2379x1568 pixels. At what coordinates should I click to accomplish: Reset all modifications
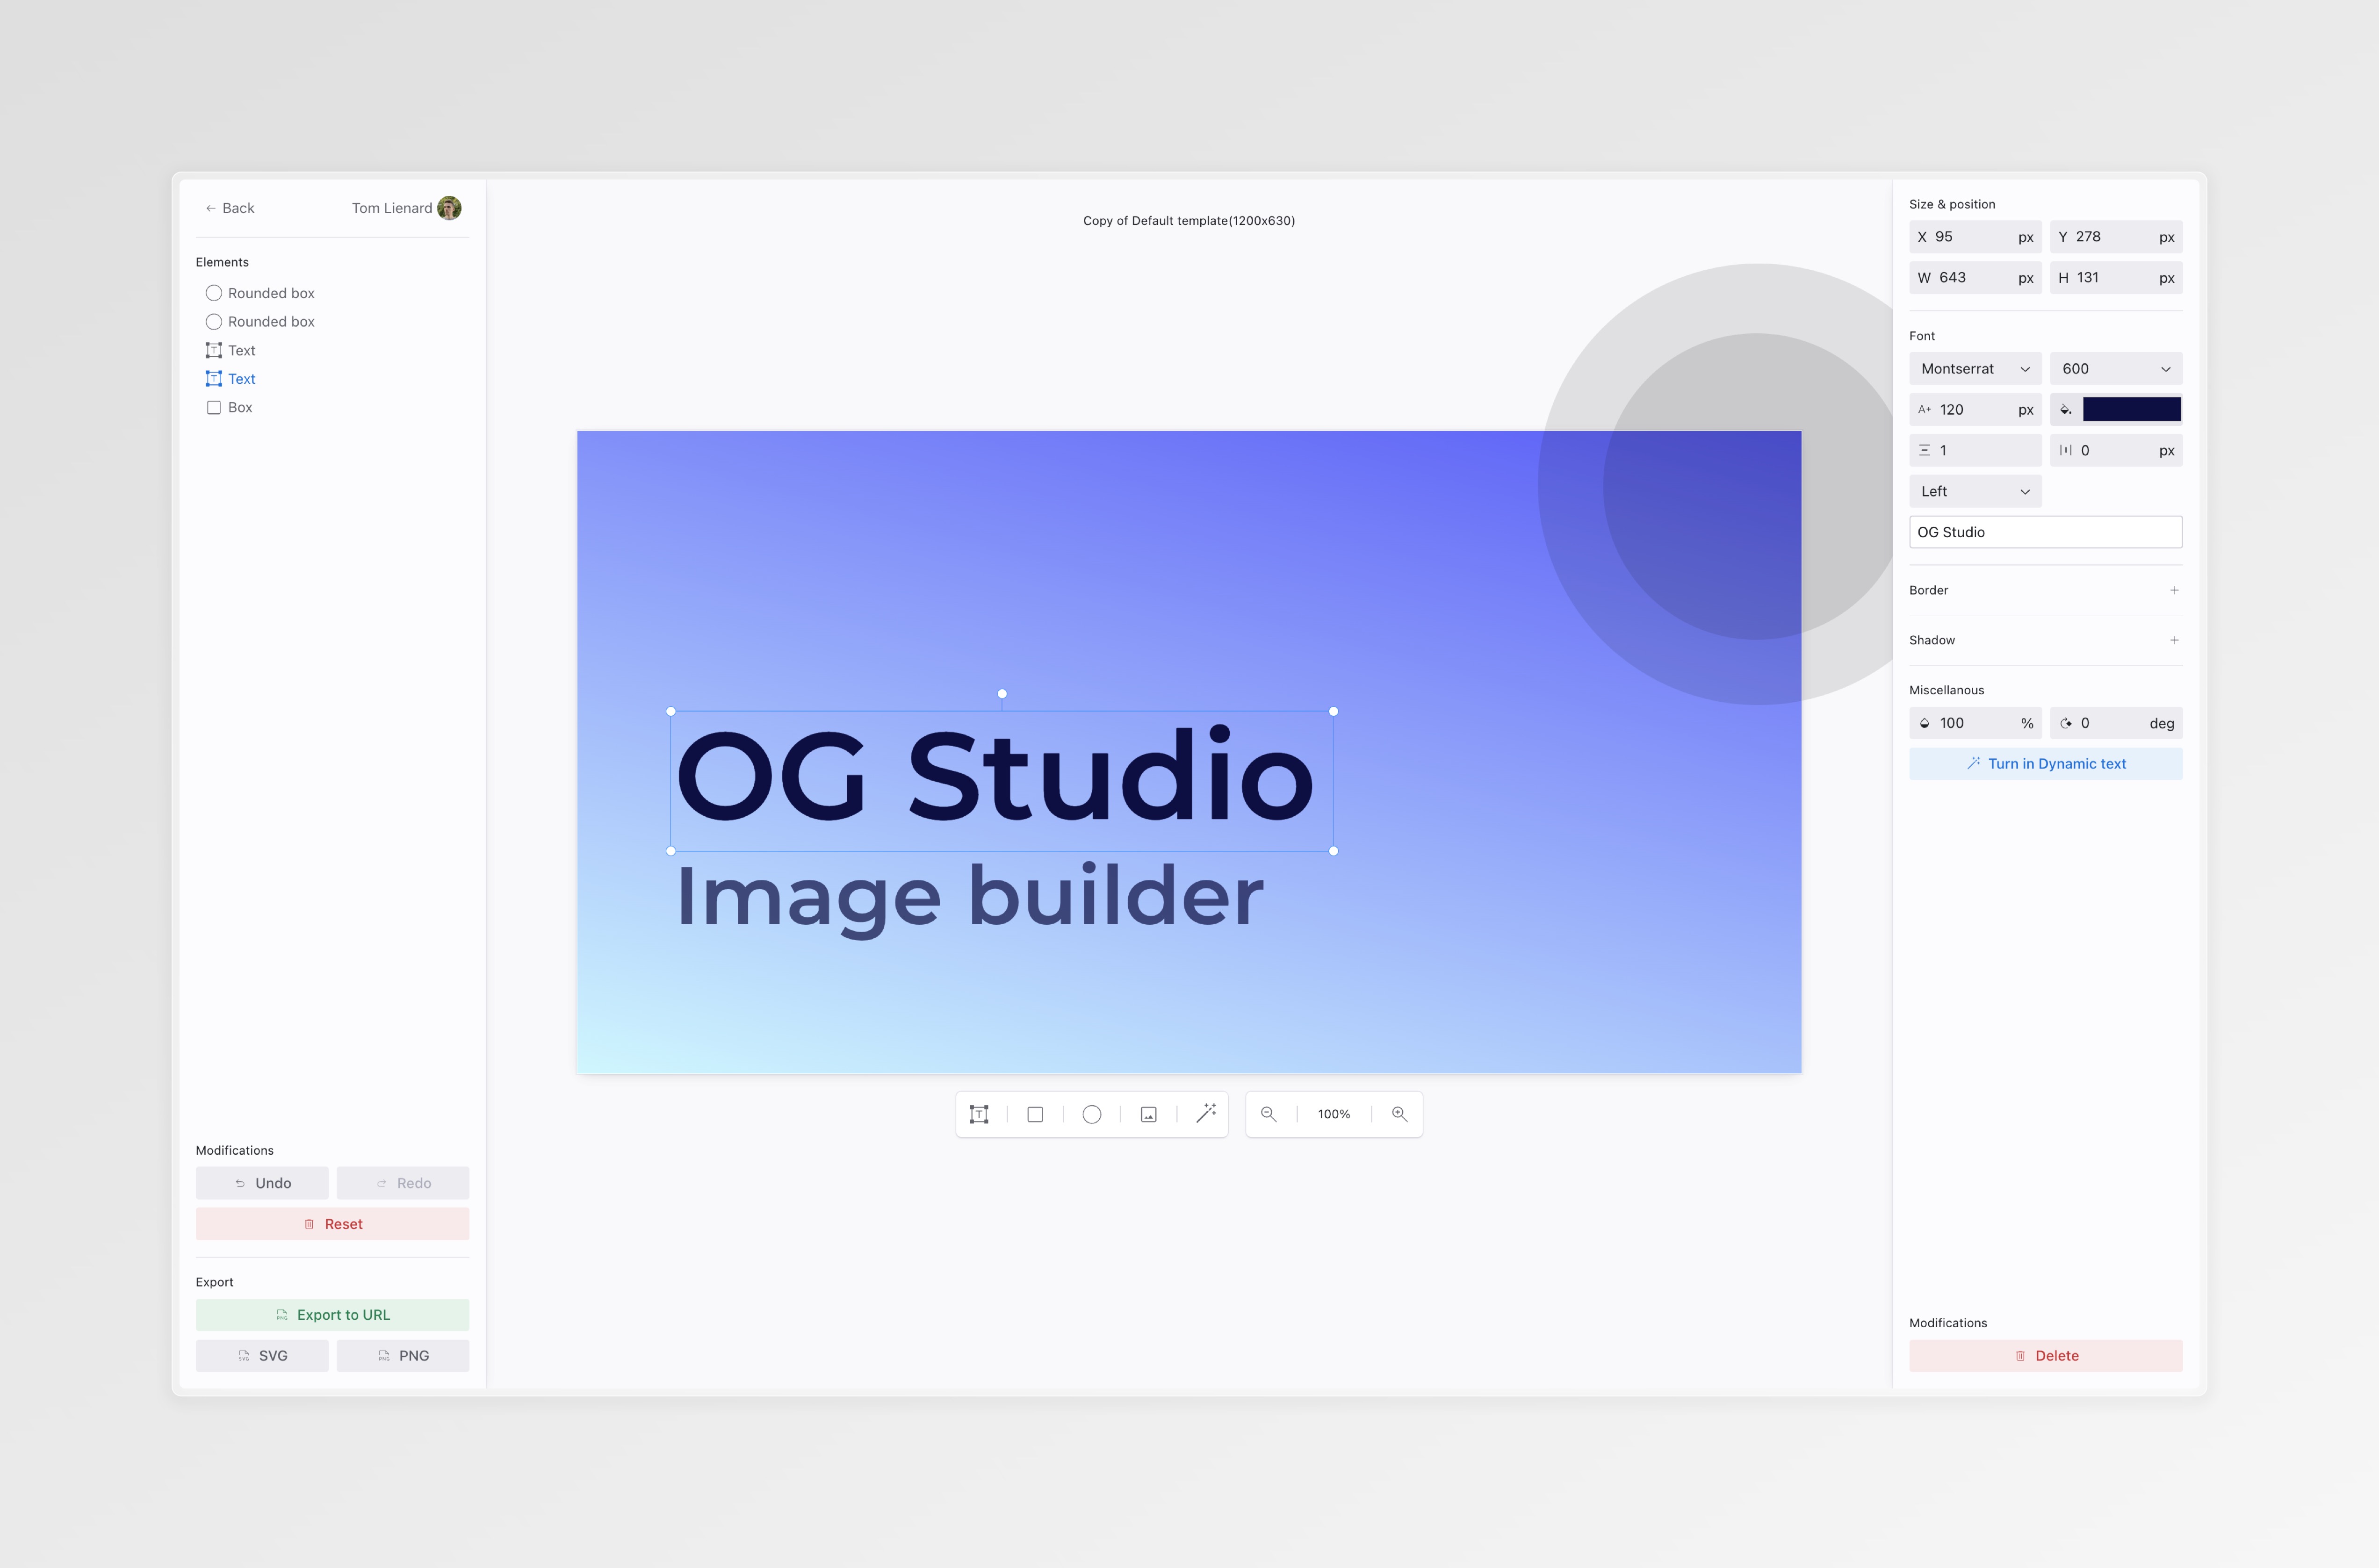(x=332, y=1224)
